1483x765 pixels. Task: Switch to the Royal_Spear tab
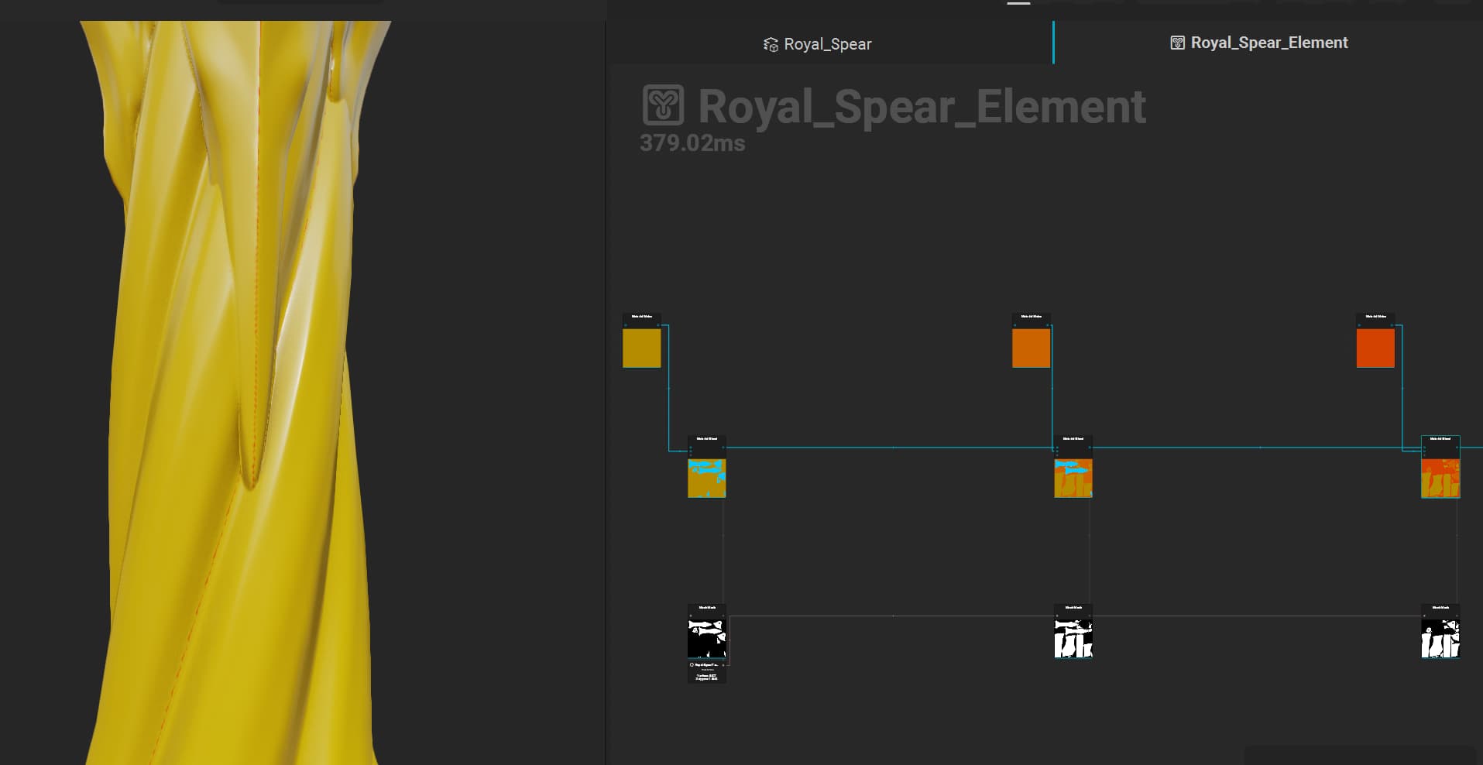[826, 44]
